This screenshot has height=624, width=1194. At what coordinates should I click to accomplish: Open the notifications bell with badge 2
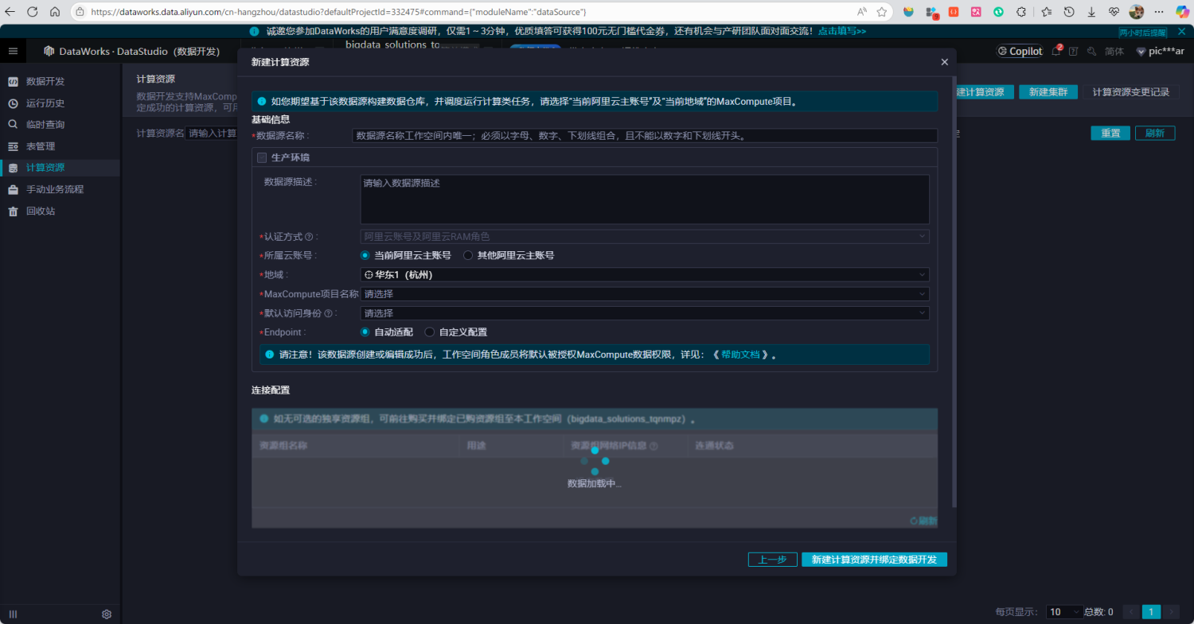(1056, 50)
